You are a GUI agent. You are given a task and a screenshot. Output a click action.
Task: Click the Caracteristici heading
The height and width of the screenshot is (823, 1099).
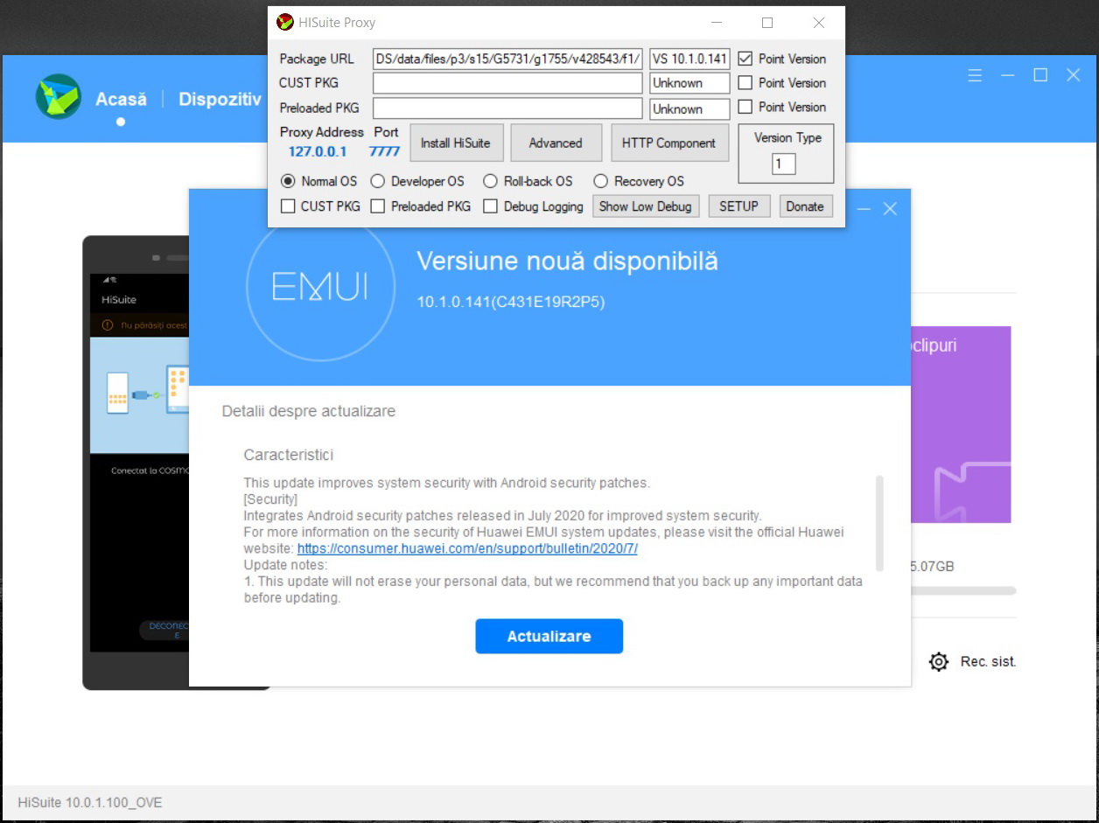coord(289,455)
